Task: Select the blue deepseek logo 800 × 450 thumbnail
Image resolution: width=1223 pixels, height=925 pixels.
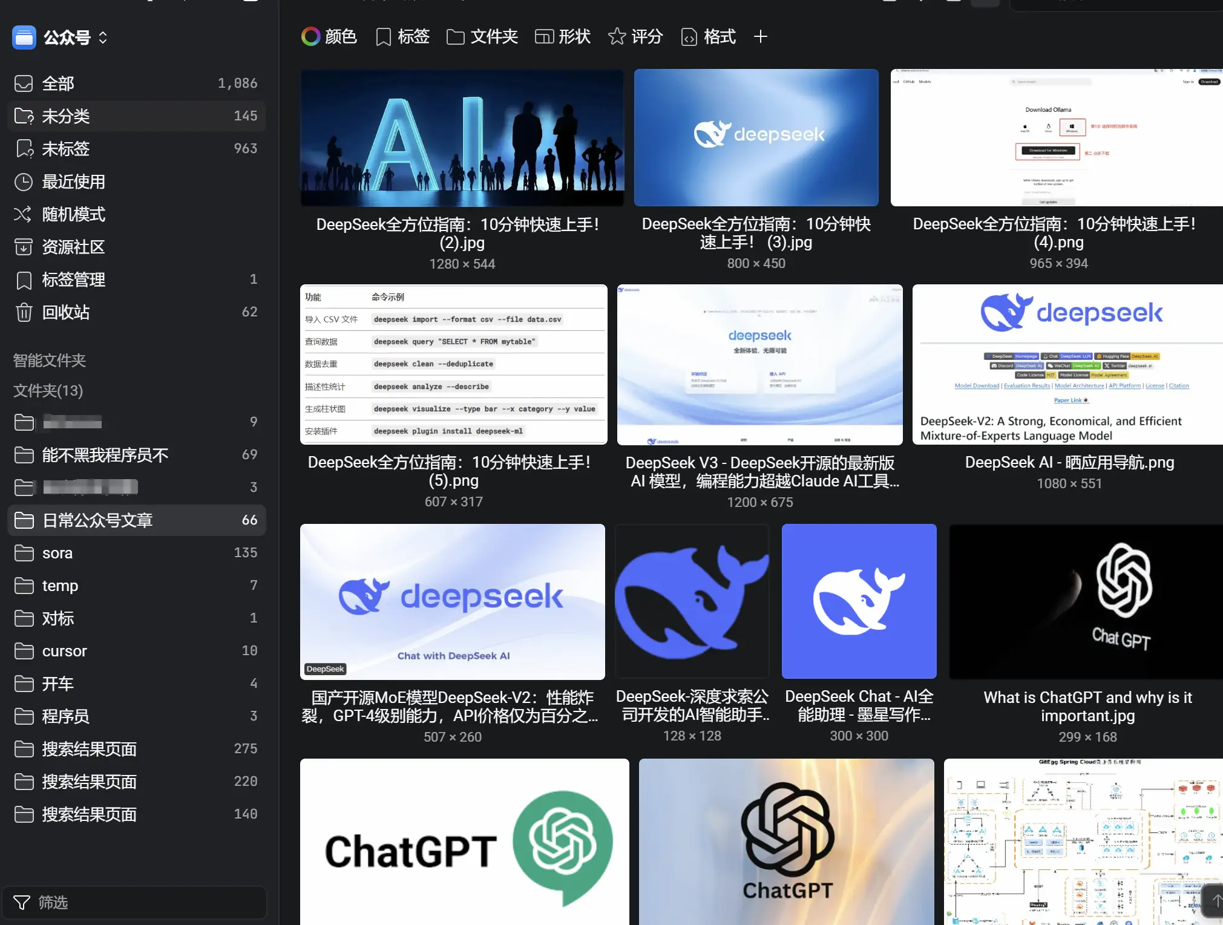Action: (756, 137)
